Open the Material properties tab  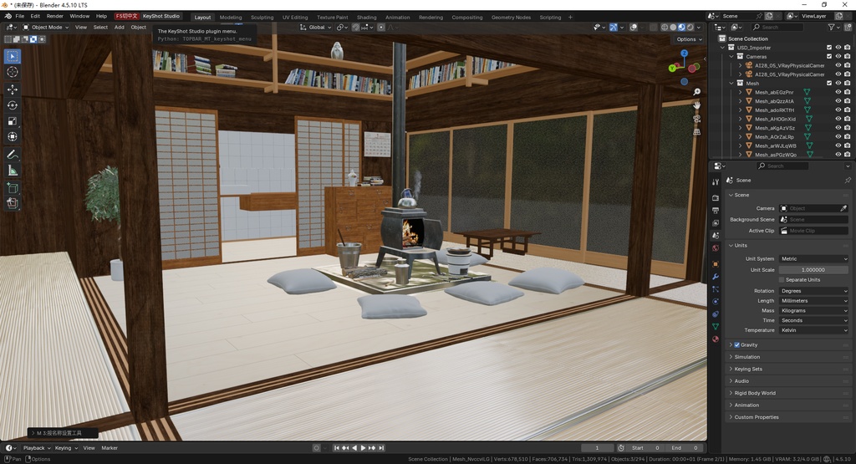pyautogui.click(x=716, y=339)
